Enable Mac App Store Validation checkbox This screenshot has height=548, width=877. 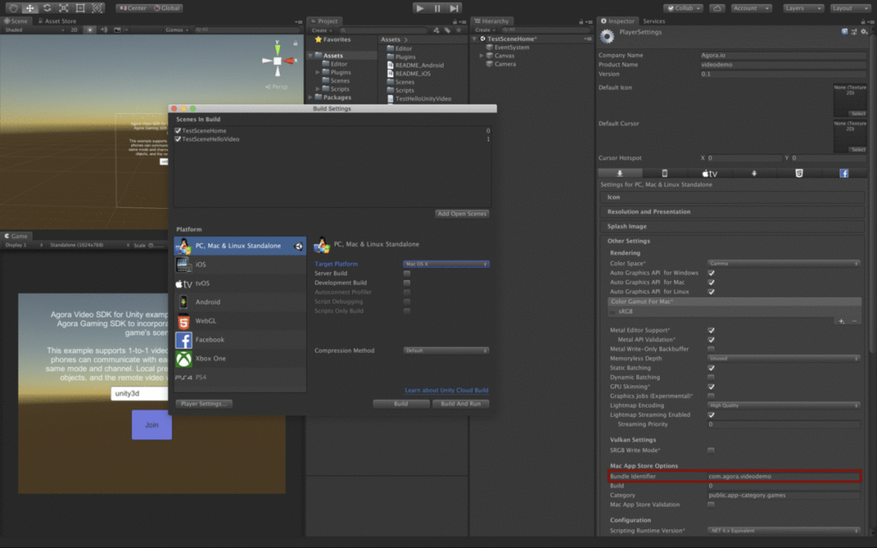711,504
